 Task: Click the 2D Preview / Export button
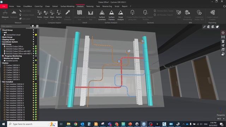pyautogui.click(x=163, y=15)
